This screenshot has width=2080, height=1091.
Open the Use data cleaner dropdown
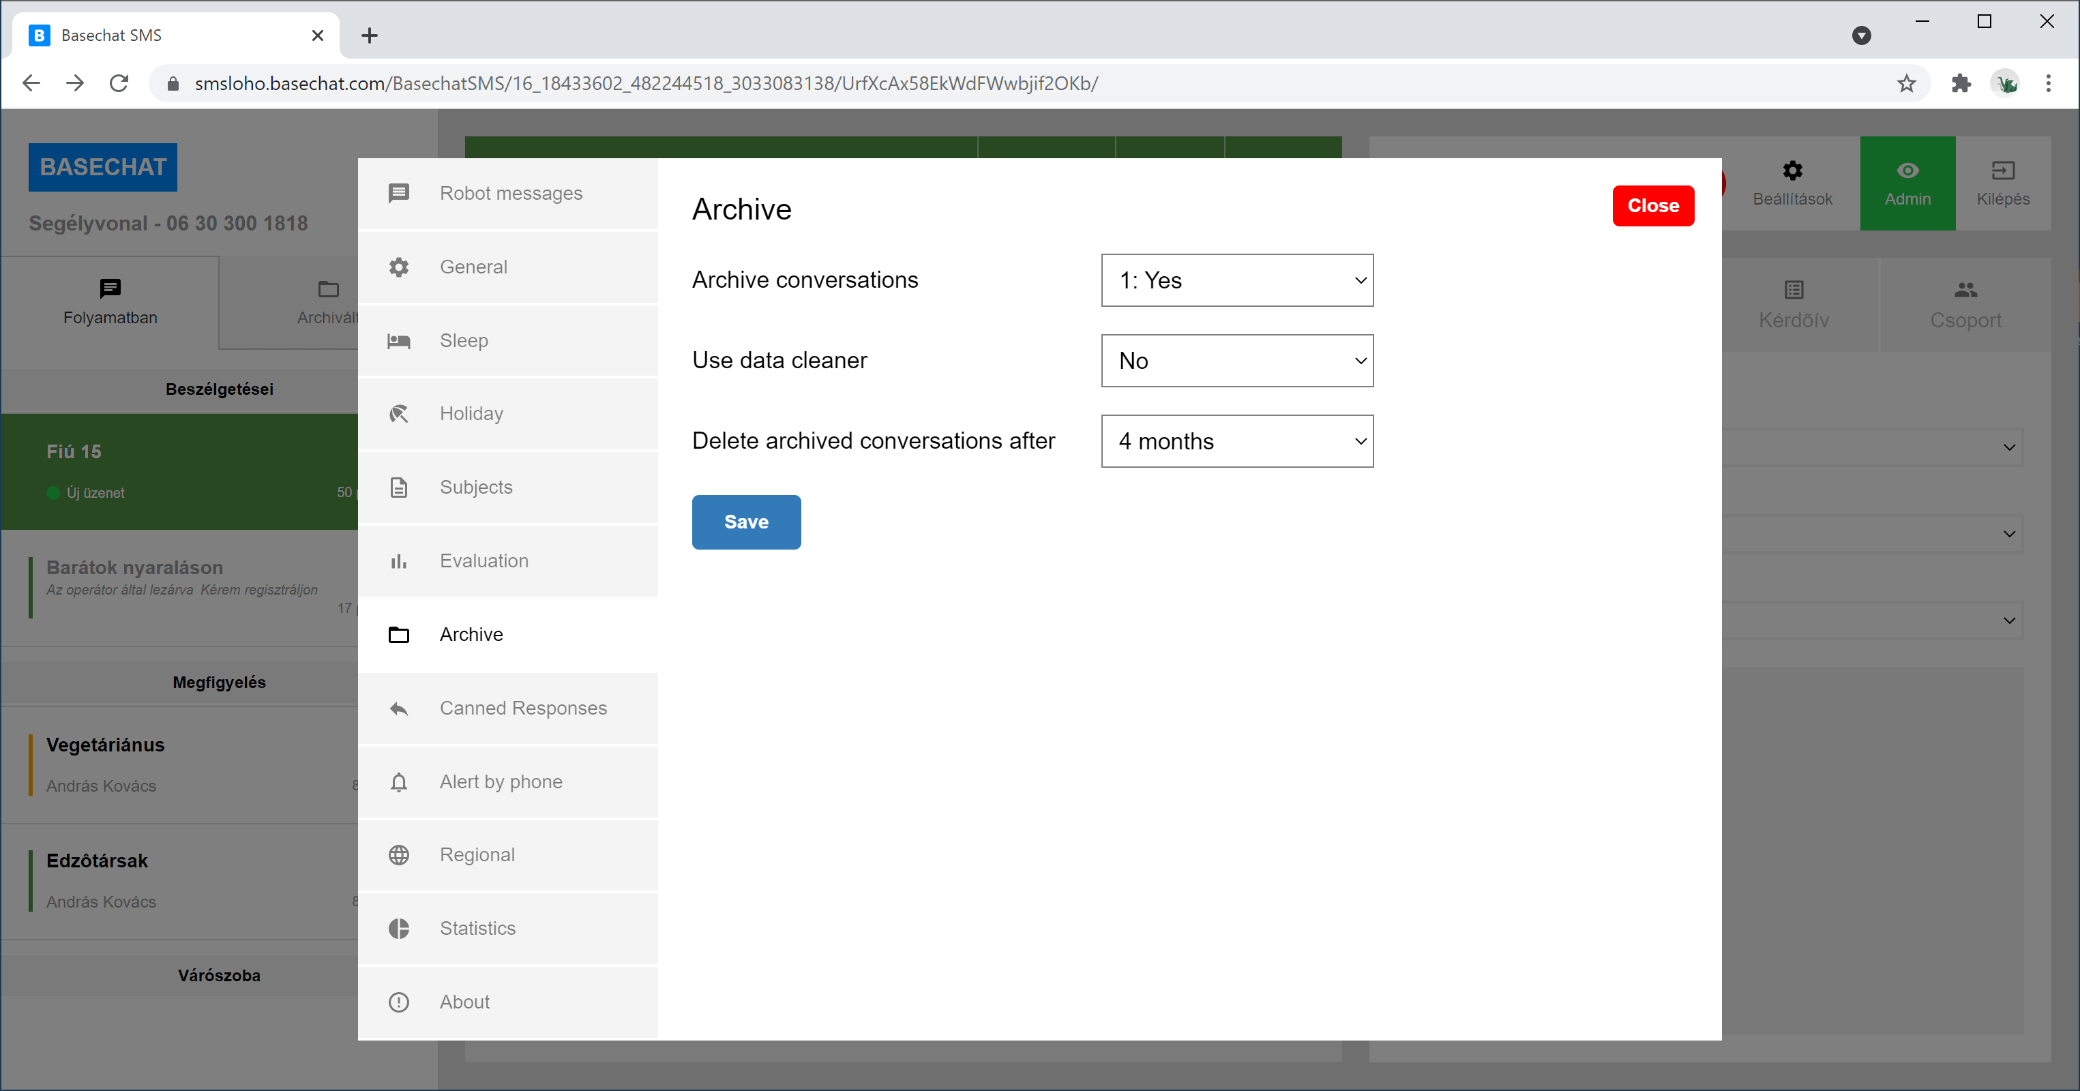click(1237, 361)
